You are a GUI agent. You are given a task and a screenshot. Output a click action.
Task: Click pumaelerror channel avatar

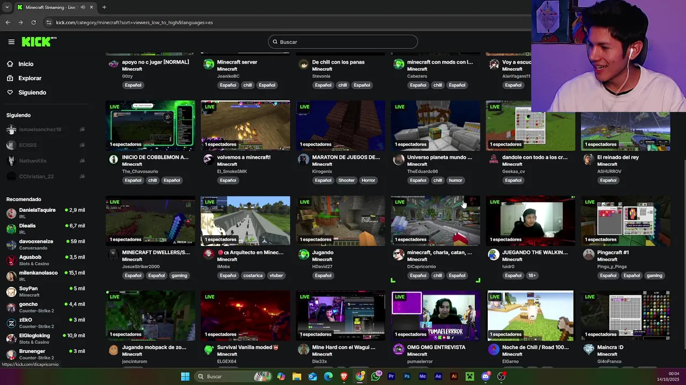pos(398,350)
